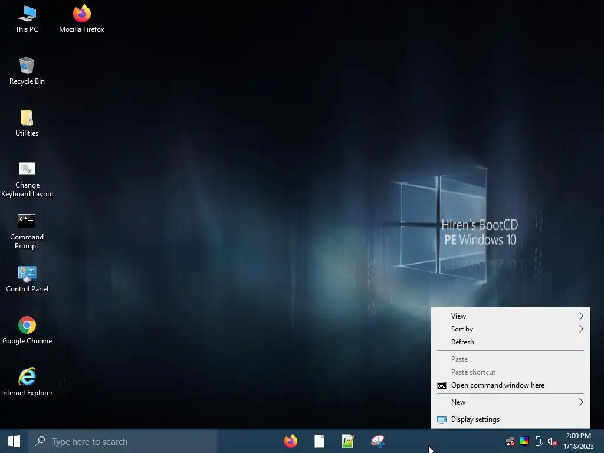Launch Firefox from the taskbar
Viewport: 604px width, 453px height.
coord(290,441)
